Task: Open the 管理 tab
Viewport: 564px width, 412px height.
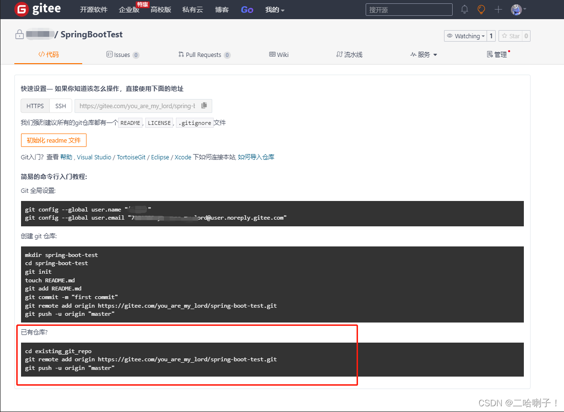Action: tap(497, 55)
